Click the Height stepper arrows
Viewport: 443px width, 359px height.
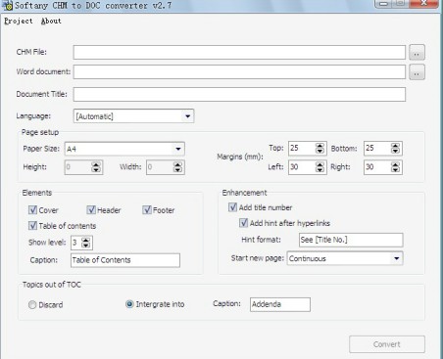pyautogui.click(x=96, y=167)
